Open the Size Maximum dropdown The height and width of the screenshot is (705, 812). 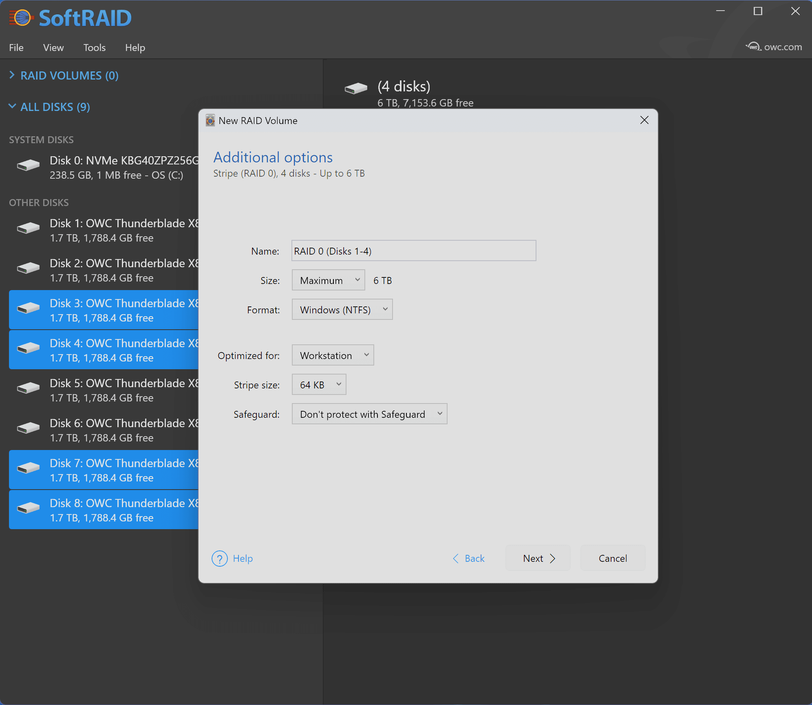328,280
